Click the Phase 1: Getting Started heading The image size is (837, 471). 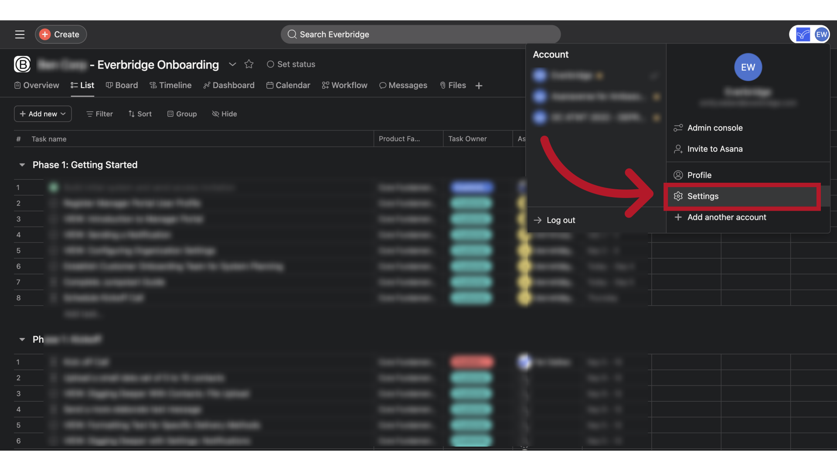tap(85, 165)
